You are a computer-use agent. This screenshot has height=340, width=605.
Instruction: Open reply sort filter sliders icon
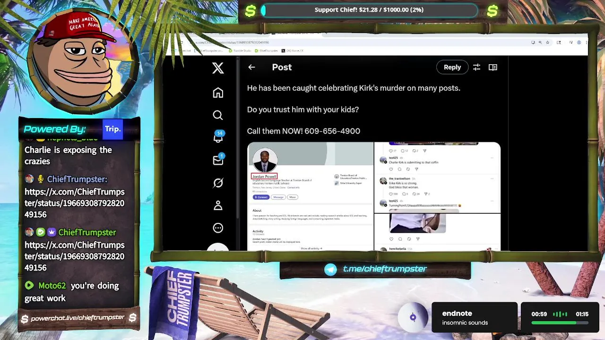point(476,67)
